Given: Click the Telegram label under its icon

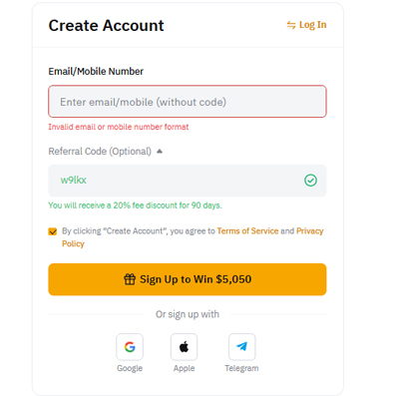Looking at the screenshot, I should coord(241,368).
